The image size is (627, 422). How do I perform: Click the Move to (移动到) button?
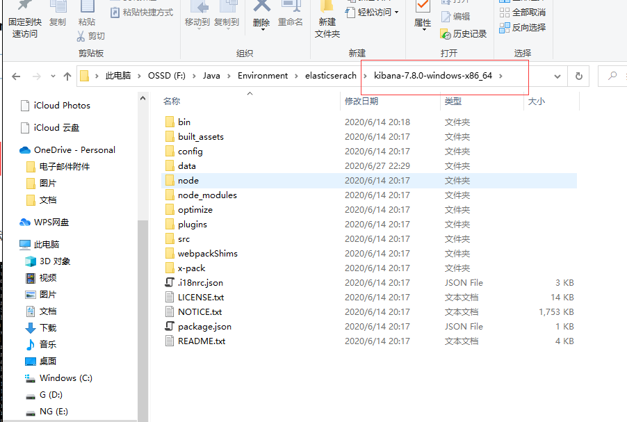(x=197, y=15)
